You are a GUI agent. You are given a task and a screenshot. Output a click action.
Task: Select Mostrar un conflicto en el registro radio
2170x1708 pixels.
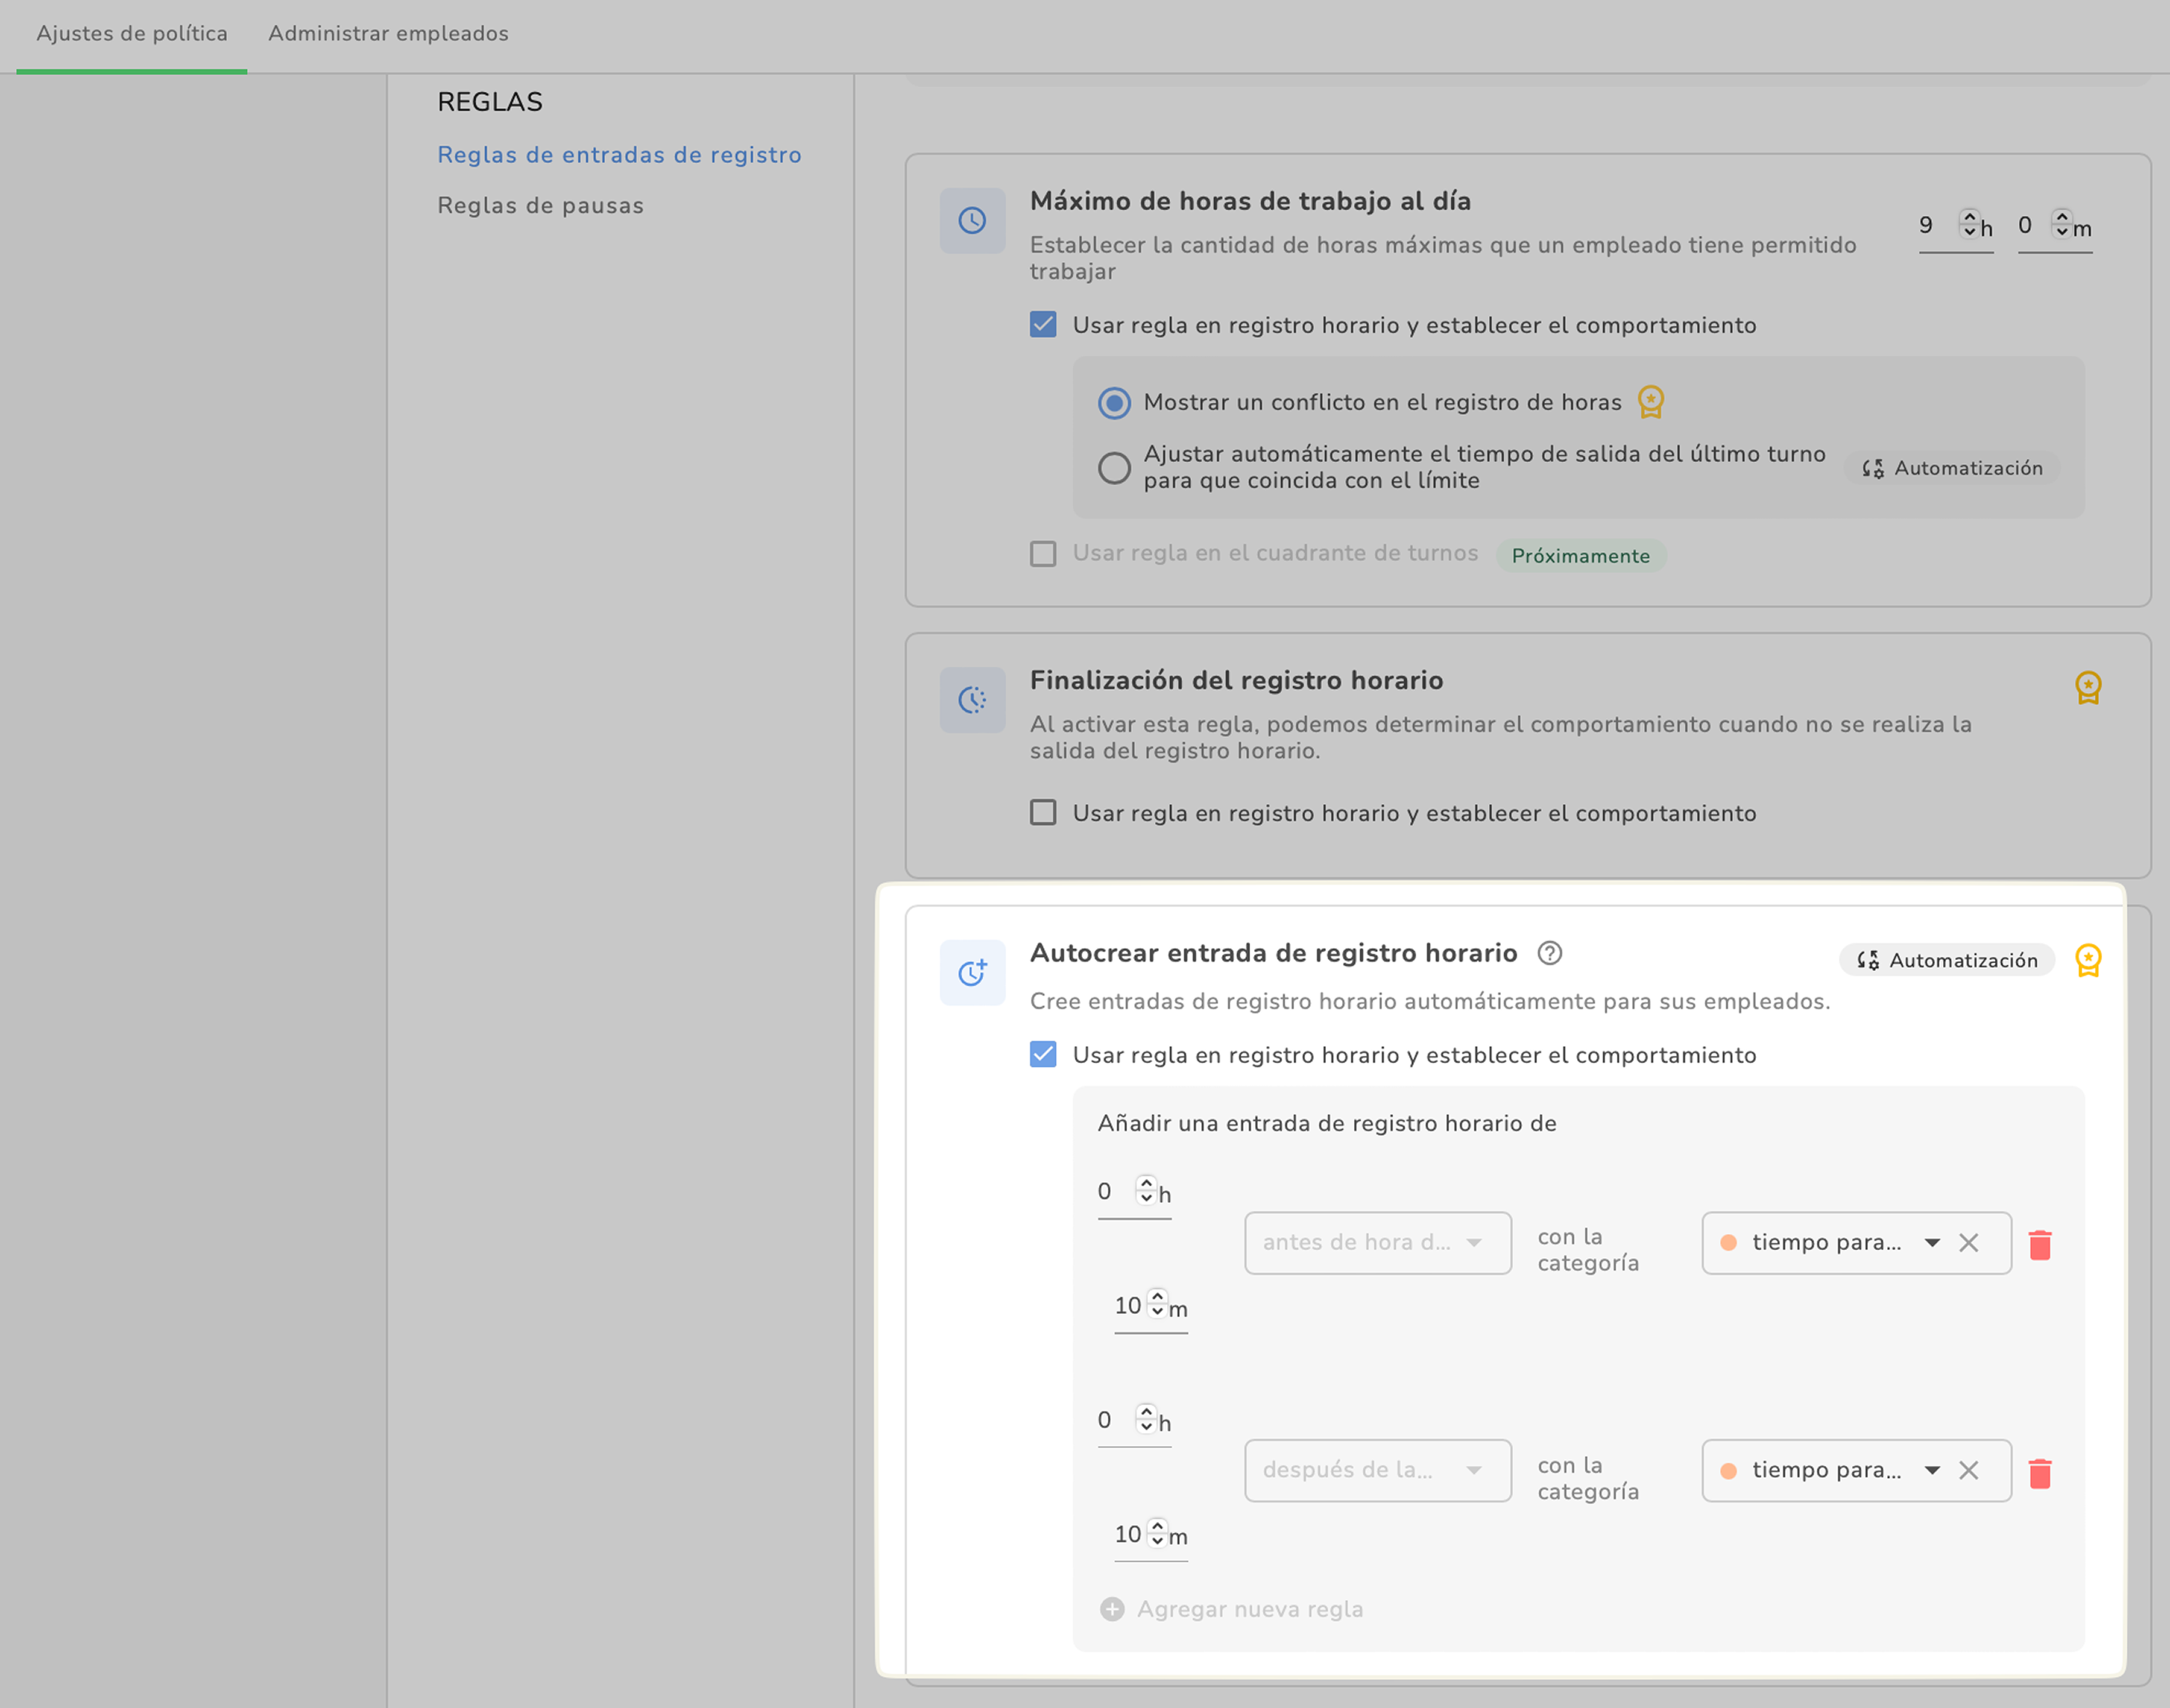[x=1114, y=403]
